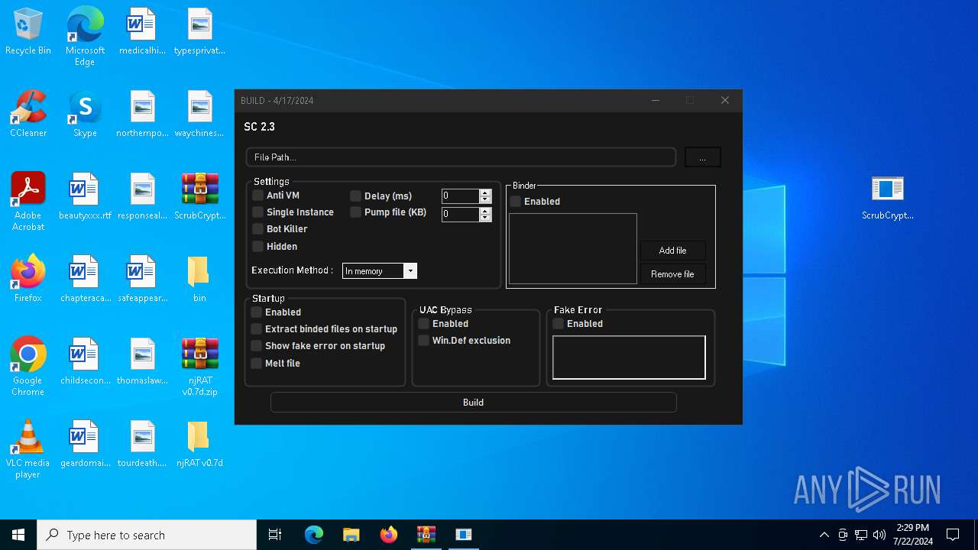Image resolution: width=978 pixels, height=550 pixels.
Task: Select the thomaslaw... image file icon
Action: pos(142,362)
